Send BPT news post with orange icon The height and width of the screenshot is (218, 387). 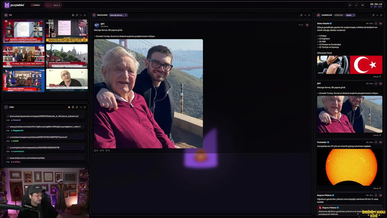pyautogui.click(x=381, y=84)
